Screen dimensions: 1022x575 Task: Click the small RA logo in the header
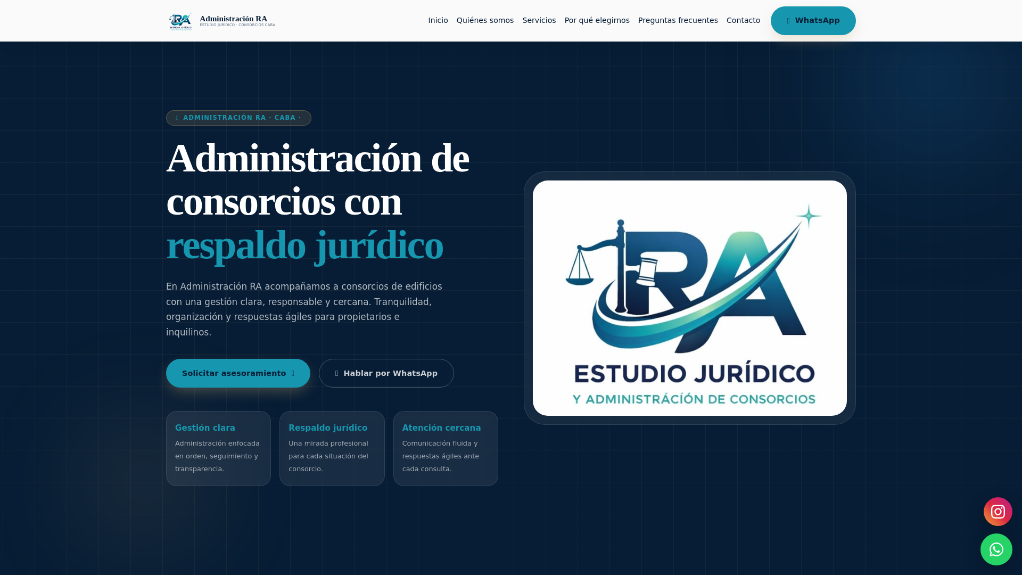click(180, 21)
